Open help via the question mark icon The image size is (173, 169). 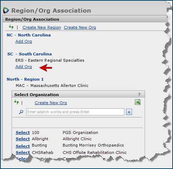139,94
